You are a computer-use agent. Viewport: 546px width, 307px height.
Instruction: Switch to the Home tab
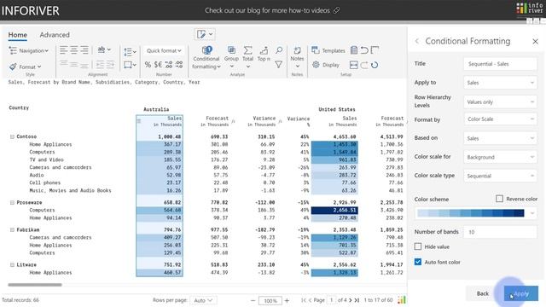(x=17, y=35)
